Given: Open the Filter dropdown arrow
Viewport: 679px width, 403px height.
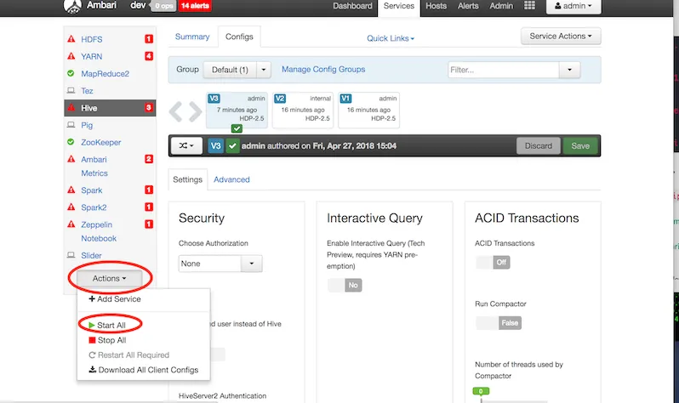Looking at the screenshot, I should pos(569,70).
